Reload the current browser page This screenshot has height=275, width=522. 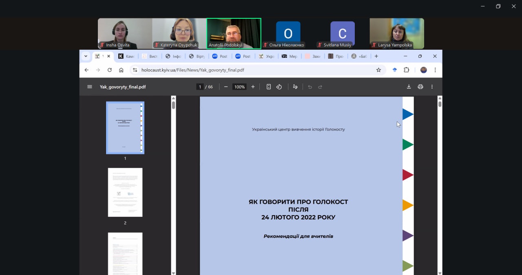point(110,70)
